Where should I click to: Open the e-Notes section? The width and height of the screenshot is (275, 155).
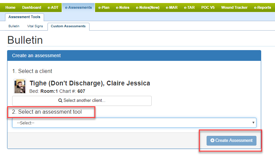pos(122,7)
